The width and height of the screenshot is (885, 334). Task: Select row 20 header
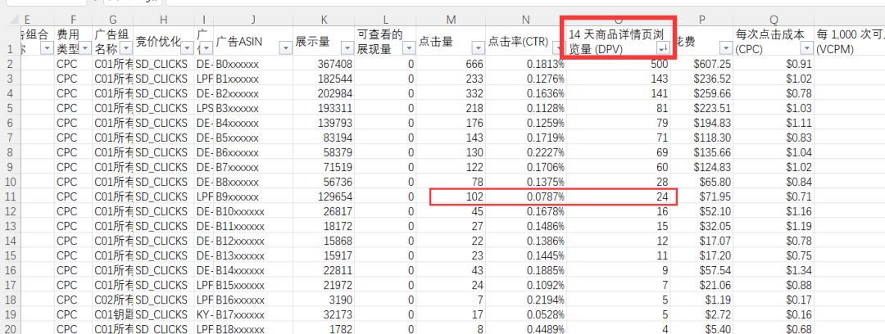[10, 328]
